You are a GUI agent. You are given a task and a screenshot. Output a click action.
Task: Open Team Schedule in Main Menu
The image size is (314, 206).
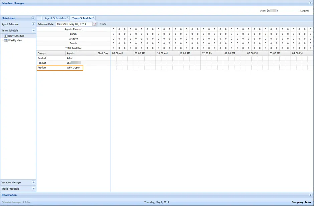point(10,30)
